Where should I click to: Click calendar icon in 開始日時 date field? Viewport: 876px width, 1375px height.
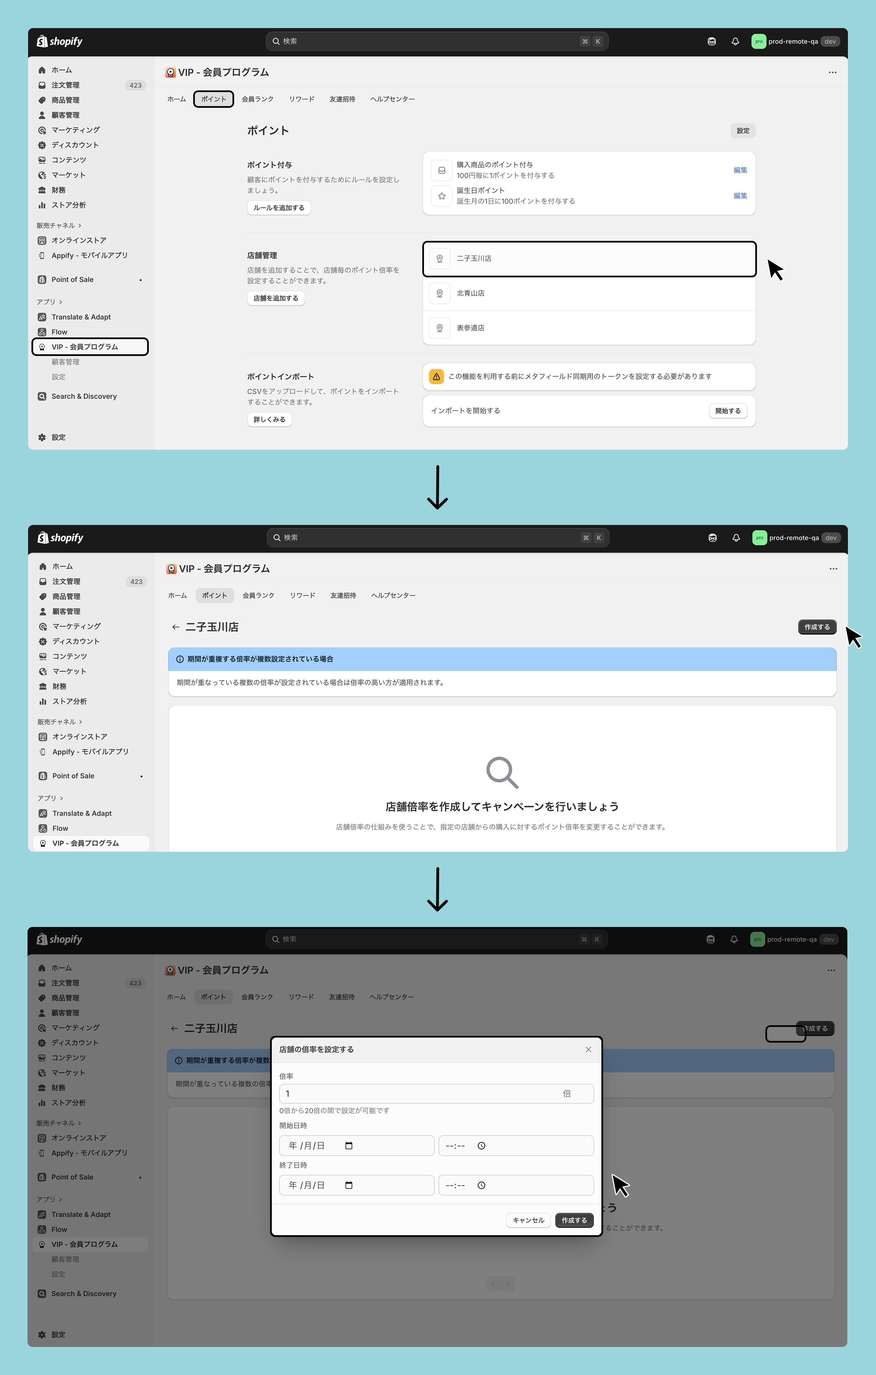tap(349, 1145)
